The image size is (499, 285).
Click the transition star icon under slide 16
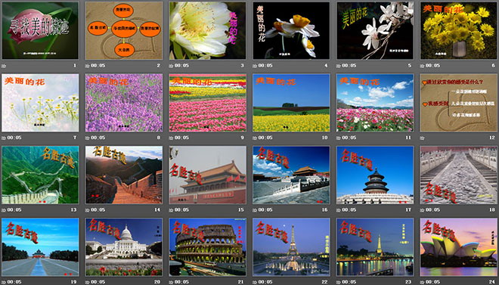tap(255, 210)
